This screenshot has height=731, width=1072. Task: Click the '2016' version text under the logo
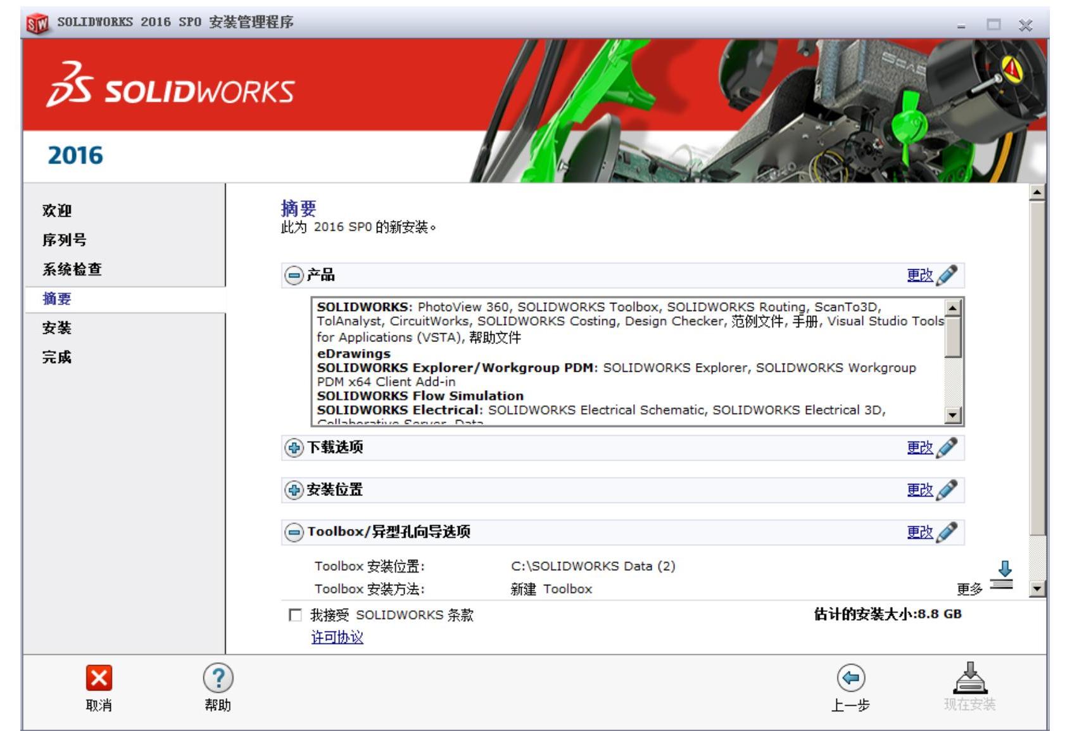[75, 155]
